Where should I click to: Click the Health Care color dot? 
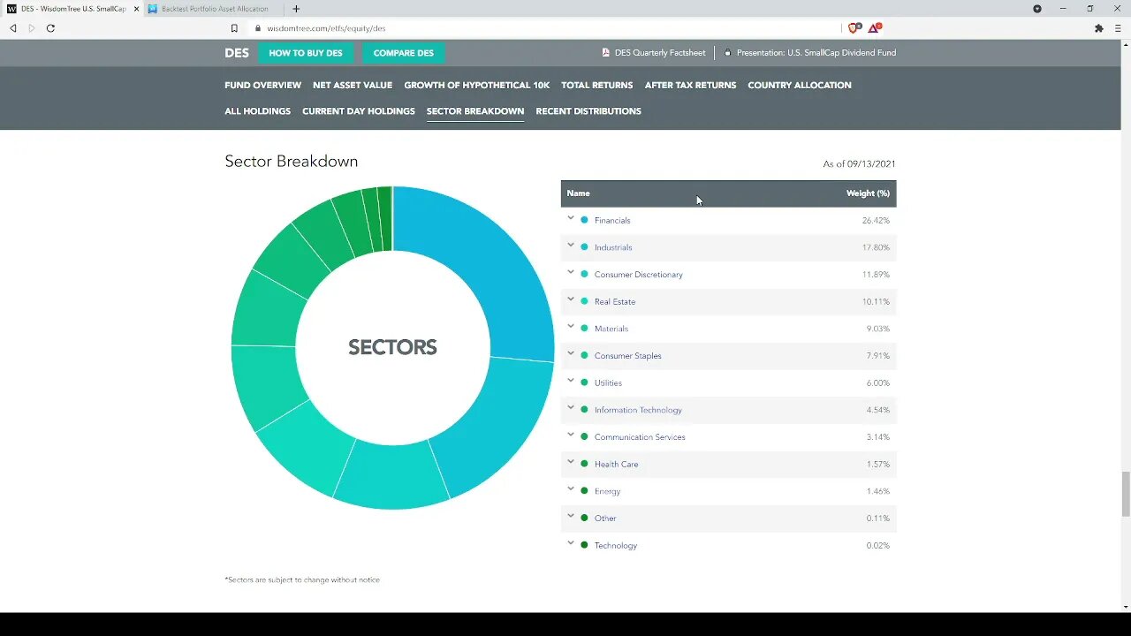pyautogui.click(x=584, y=464)
